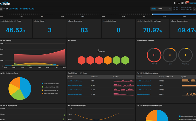Collapse the time range circular chevron
The height and width of the screenshot is (121, 196).
170,9
